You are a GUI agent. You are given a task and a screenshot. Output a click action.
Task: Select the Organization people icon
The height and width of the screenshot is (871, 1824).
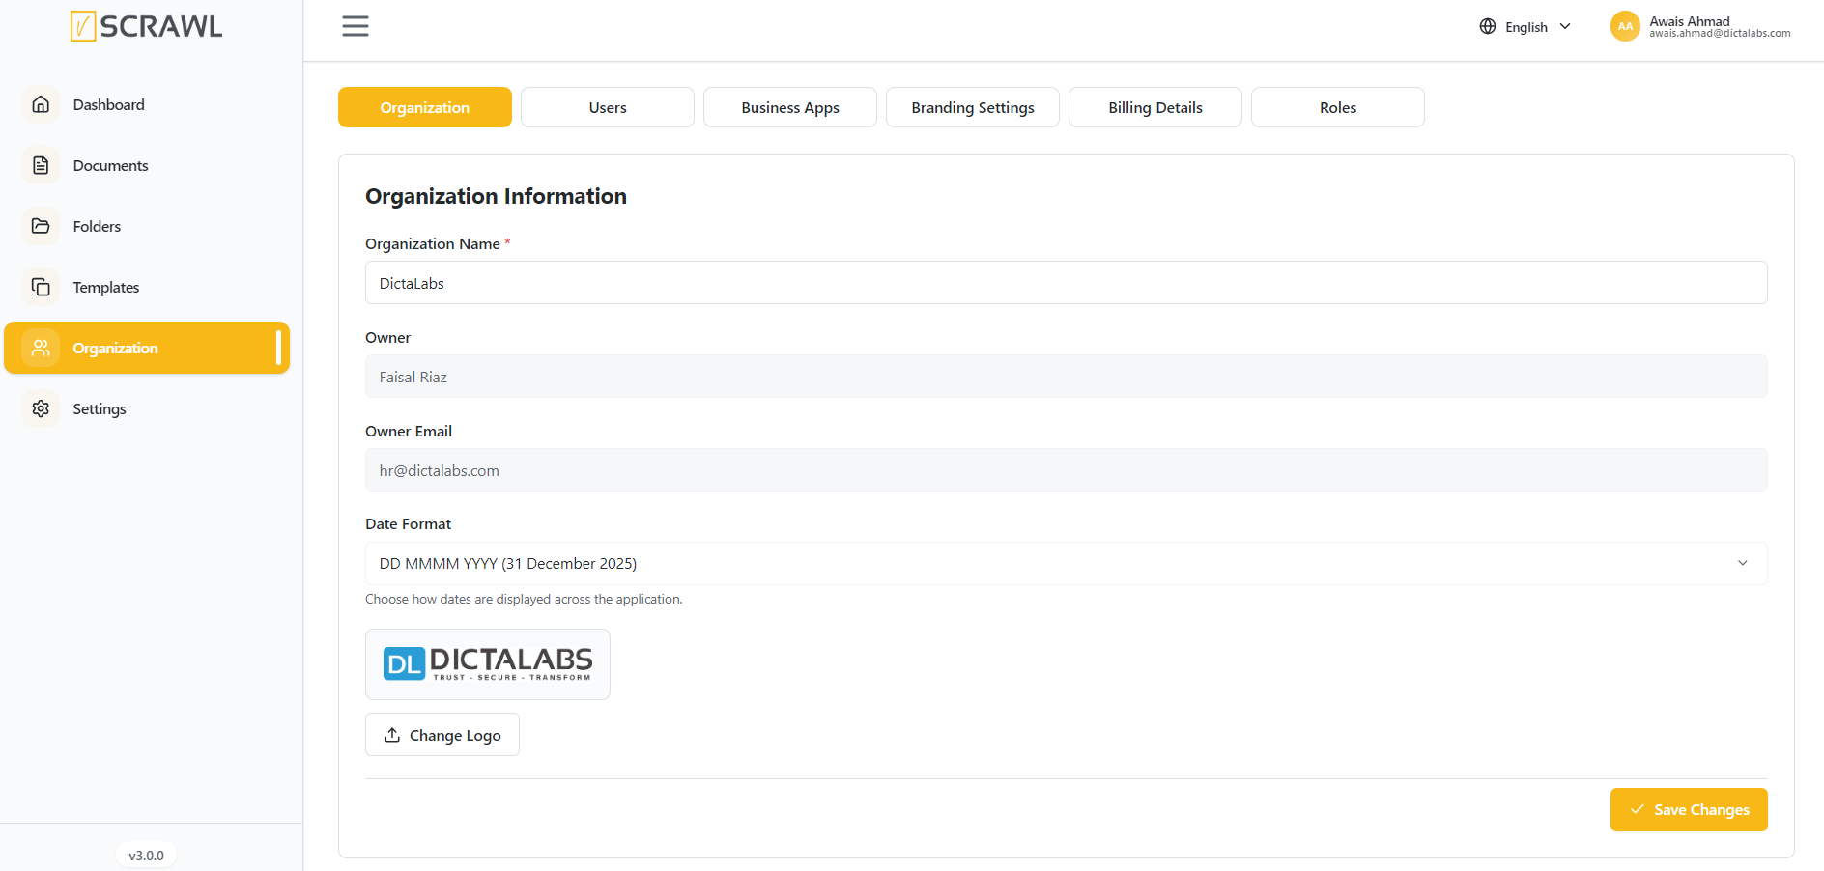click(41, 348)
